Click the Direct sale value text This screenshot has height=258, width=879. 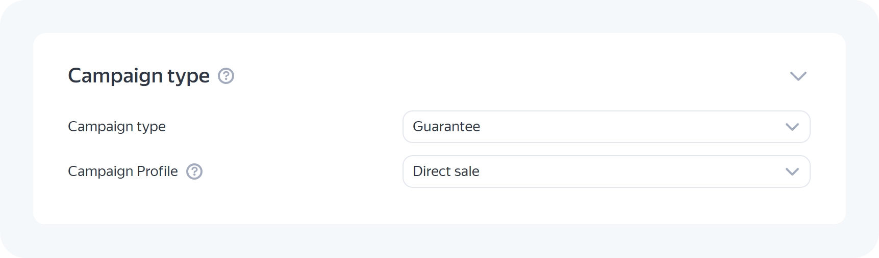click(446, 171)
